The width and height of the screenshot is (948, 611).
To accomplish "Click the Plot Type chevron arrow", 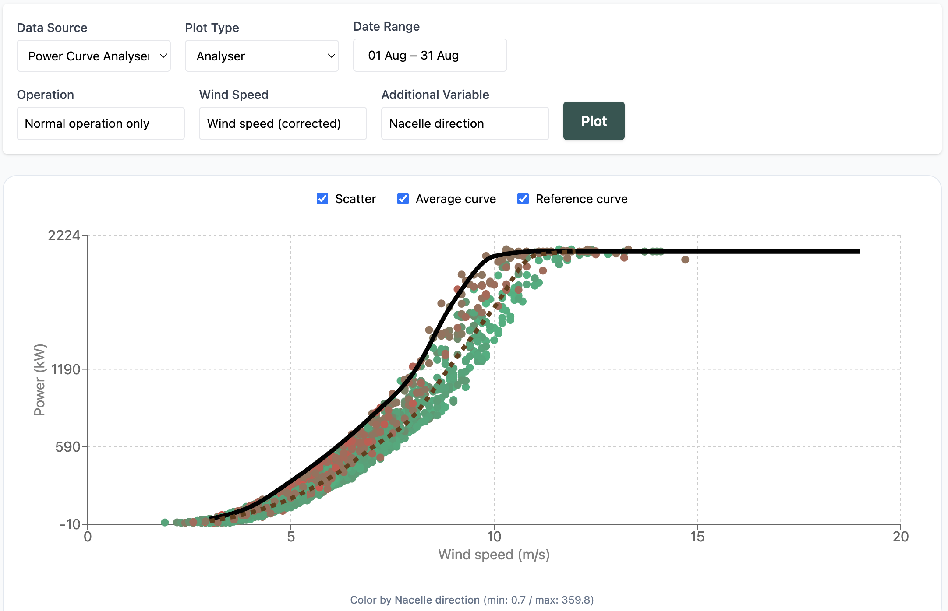I will [332, 56].
